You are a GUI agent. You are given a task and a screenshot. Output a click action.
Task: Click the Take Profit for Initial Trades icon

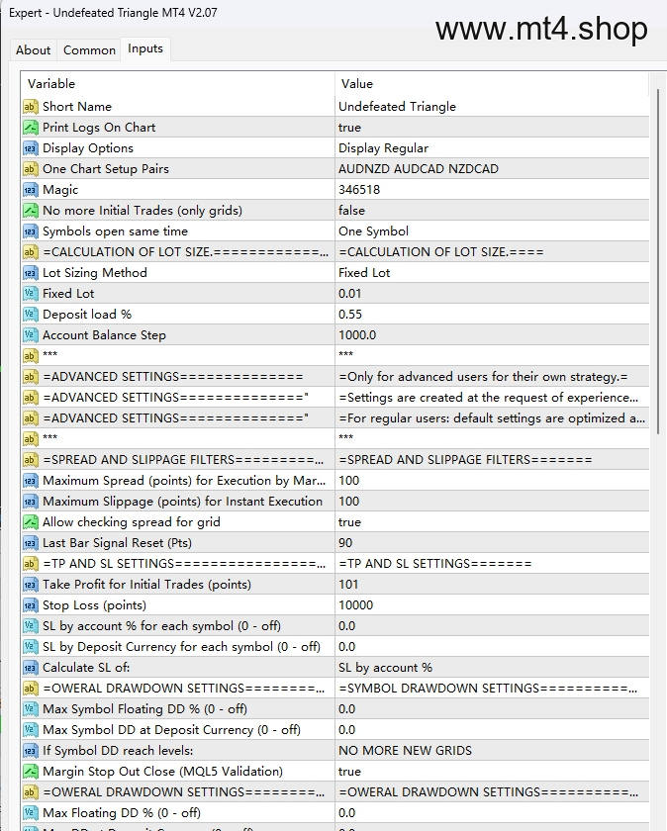coord(31,585)
